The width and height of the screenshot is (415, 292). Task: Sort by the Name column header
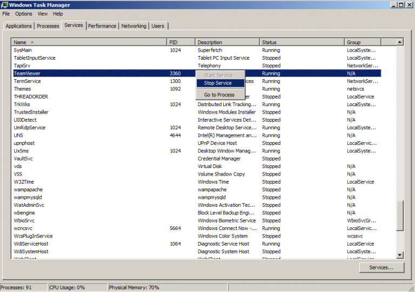(x=89, y=42)
